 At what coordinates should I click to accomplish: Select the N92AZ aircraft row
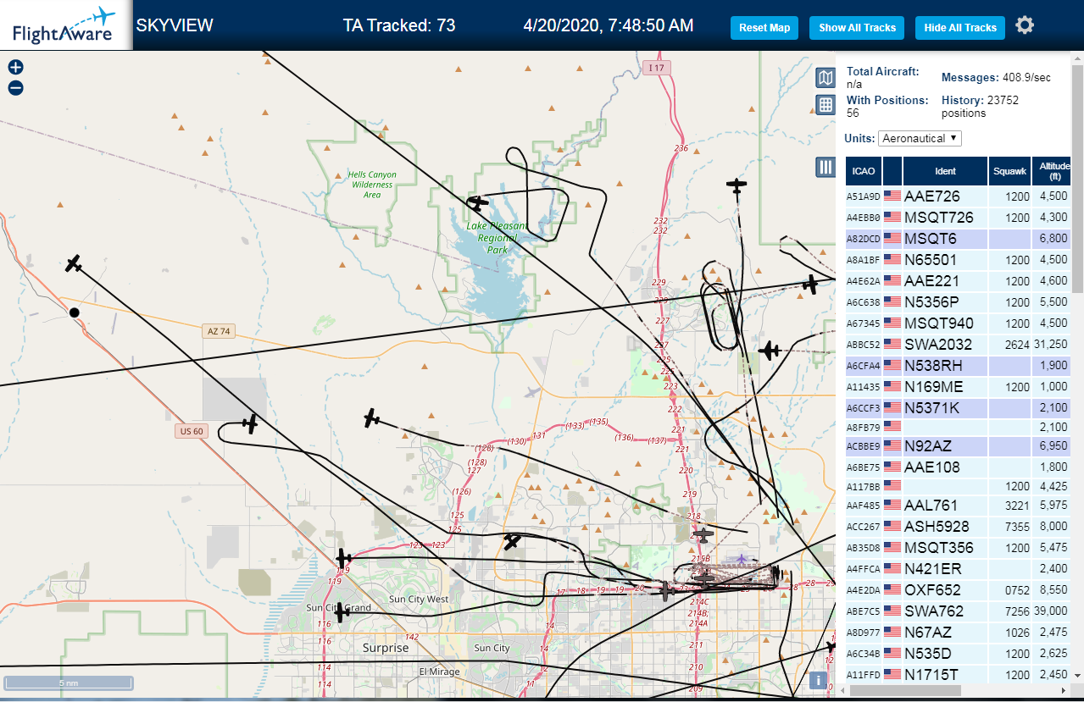click(959, 445)
